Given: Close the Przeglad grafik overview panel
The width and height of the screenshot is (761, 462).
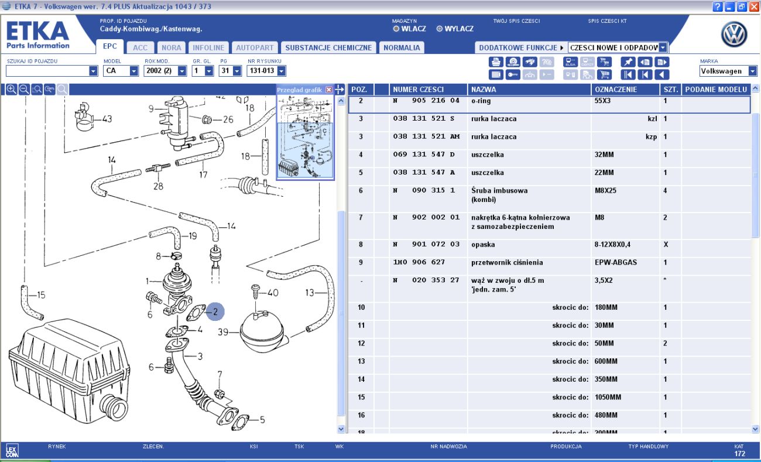Looking at the screenshot, I should point(329,90).
